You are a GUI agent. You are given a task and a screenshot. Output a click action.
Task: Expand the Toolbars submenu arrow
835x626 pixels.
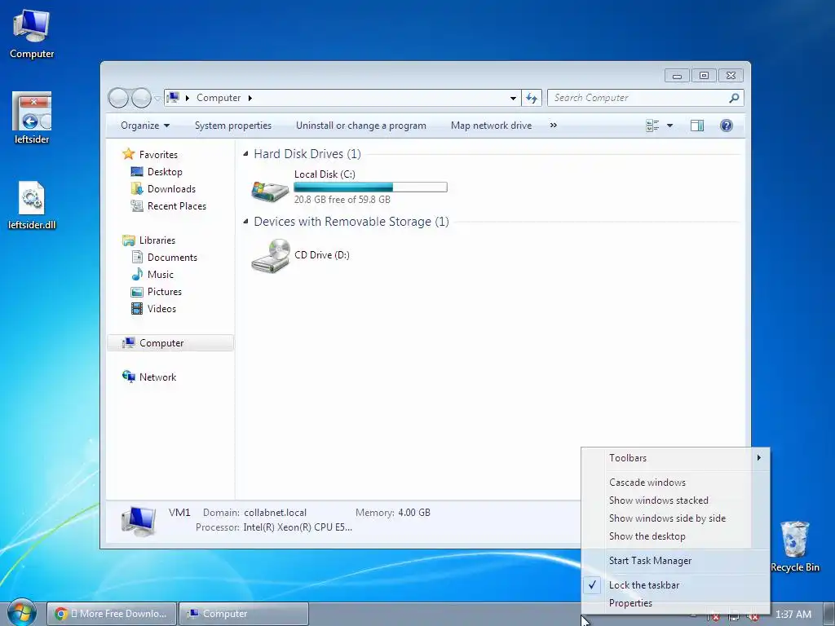point(759,457)
